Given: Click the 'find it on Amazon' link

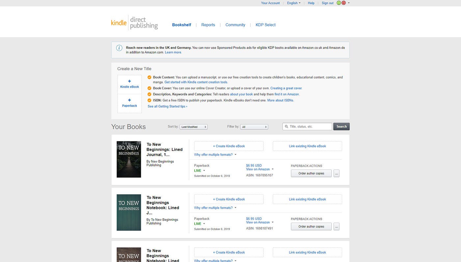Looking at the screenshot, I should coord(287,94).
